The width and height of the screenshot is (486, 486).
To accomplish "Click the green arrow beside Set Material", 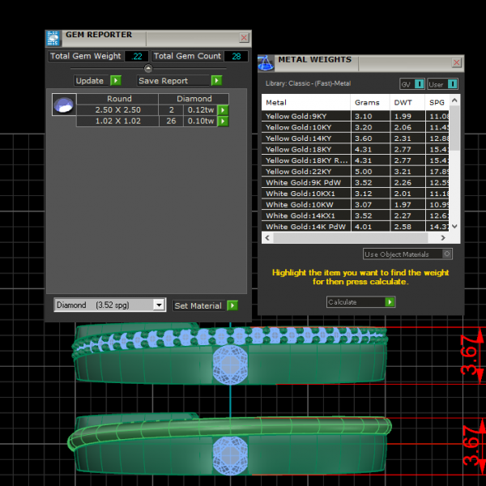I will coord(232,305).
